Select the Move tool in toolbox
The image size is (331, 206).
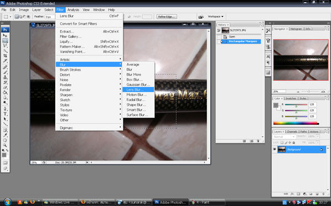[5, 35]
